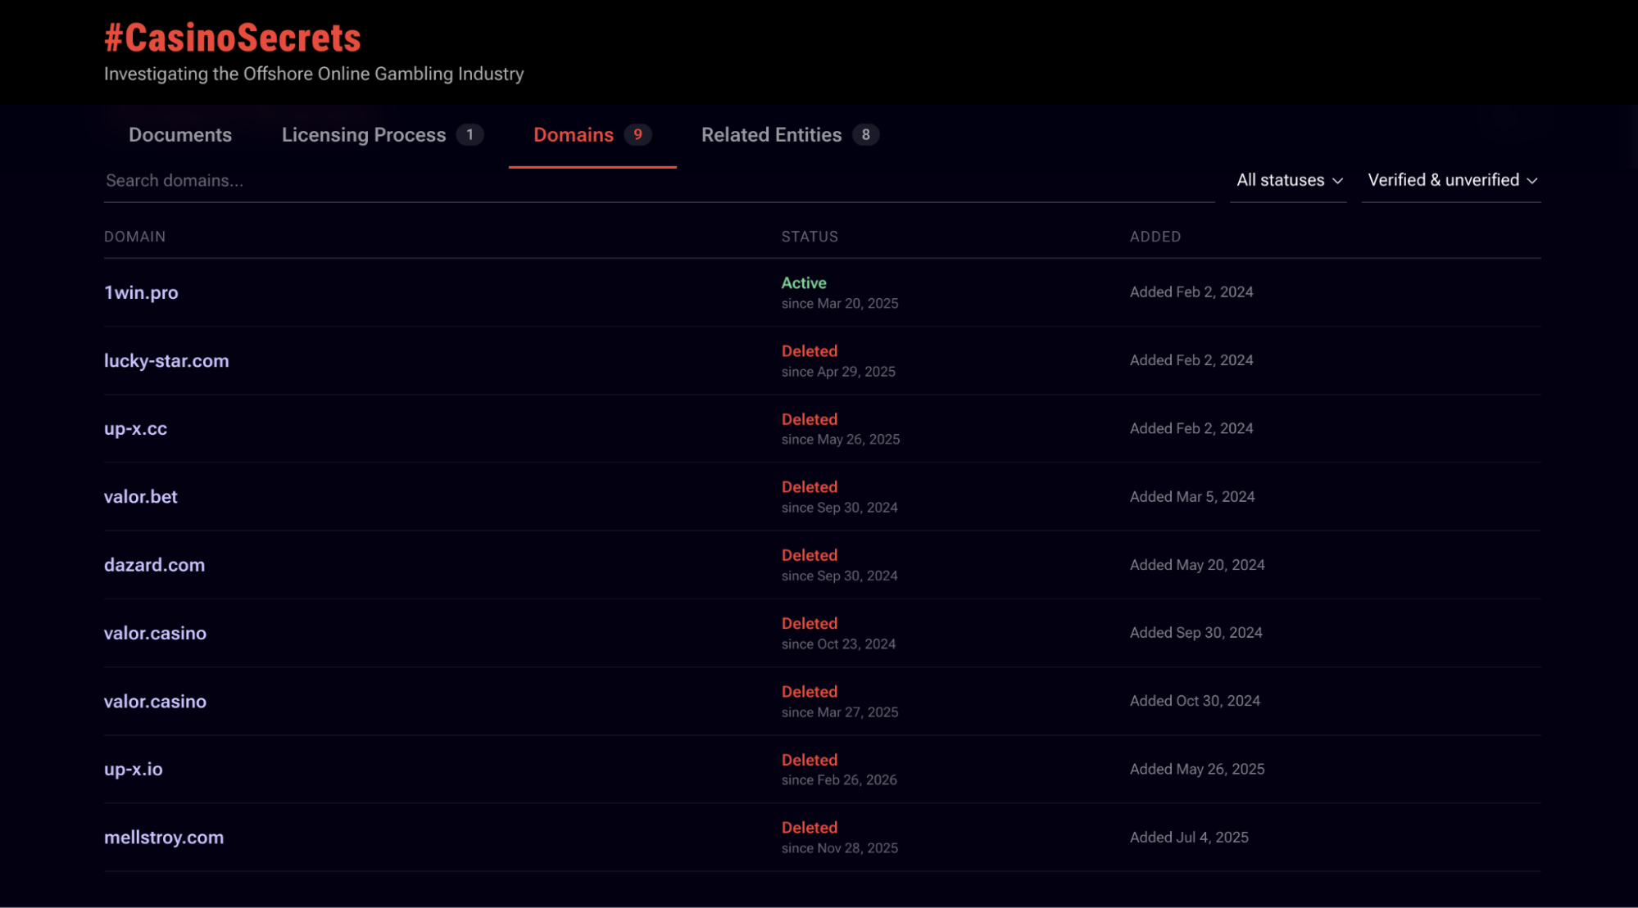The image size is (1638, 908).
Task: Click "since Apr 29, 2025" text
Action: coord(838,372)
